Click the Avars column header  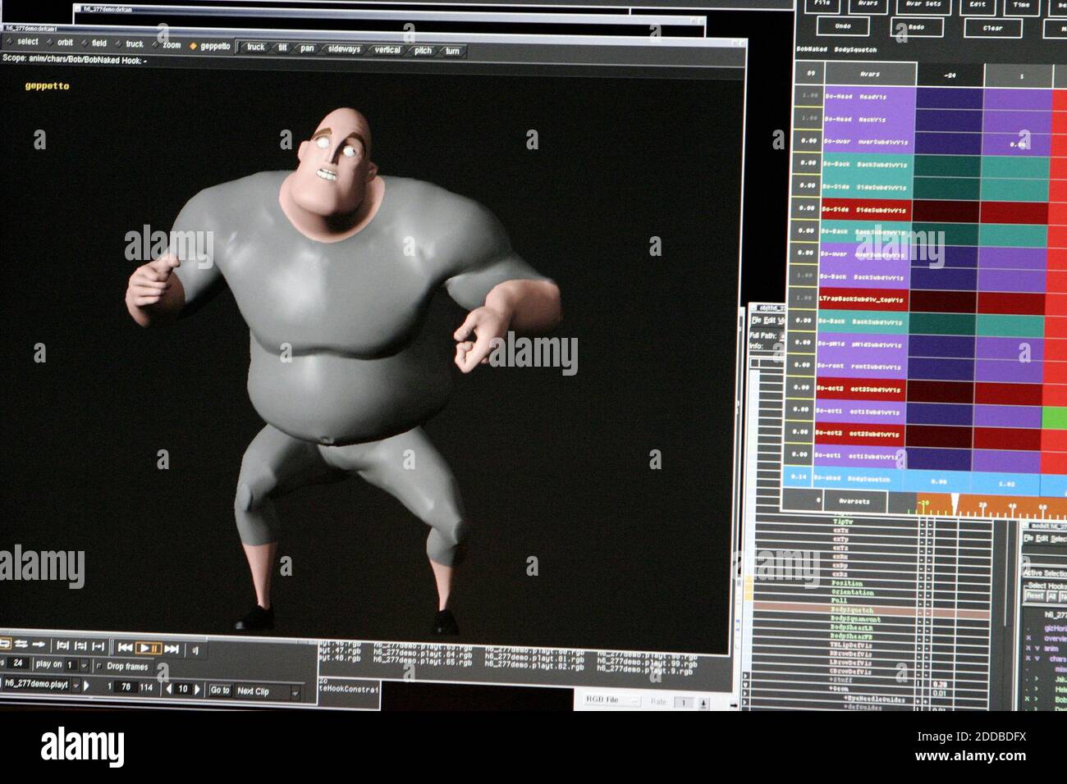point(869,75)
